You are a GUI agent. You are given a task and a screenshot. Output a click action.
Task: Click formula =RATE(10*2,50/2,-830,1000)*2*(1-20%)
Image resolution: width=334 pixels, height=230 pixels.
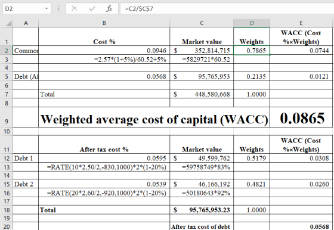point(107,167)
